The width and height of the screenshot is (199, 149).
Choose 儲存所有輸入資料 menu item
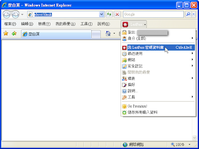[158, 113]
